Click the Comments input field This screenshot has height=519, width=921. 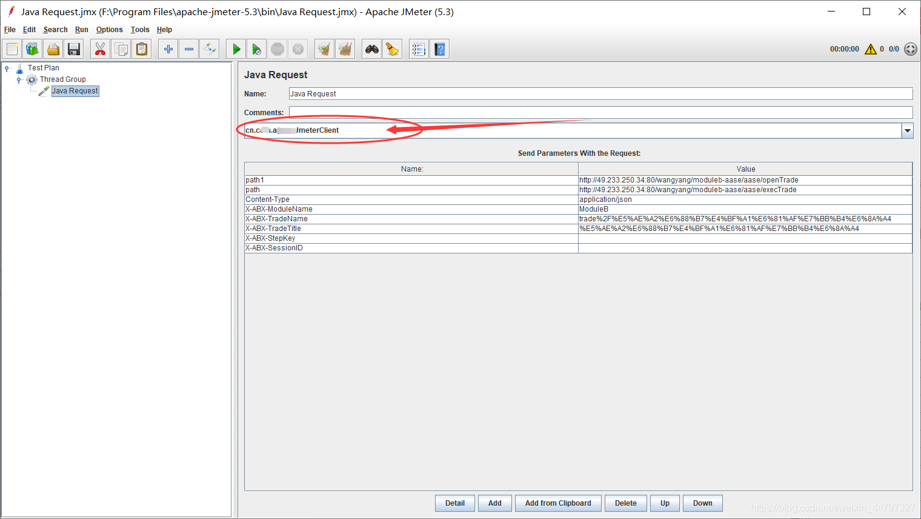tap(600, 112)
